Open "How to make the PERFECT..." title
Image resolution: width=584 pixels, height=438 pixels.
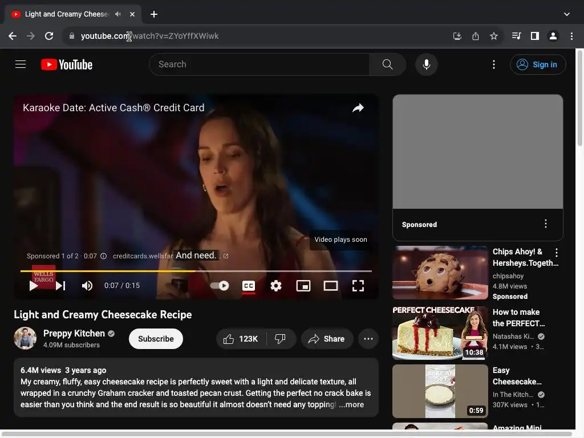[518, 318]
